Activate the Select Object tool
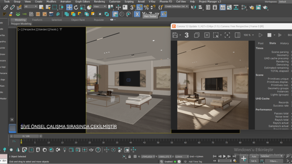The height and width of the screenshot is (164, 292). (41, 7)
